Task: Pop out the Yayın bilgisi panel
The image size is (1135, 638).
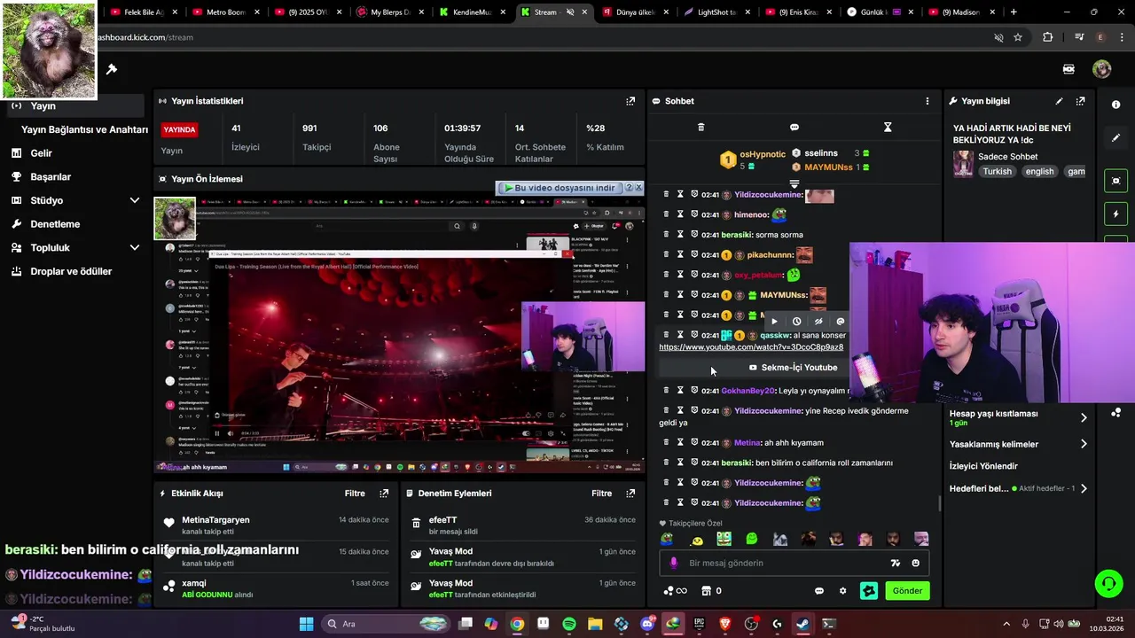Action: 1080,101
